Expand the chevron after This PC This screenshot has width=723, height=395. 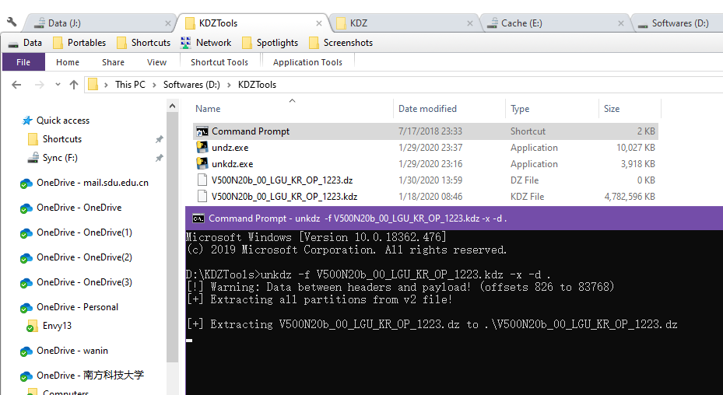pyautogui.click(x=154, y=85)
